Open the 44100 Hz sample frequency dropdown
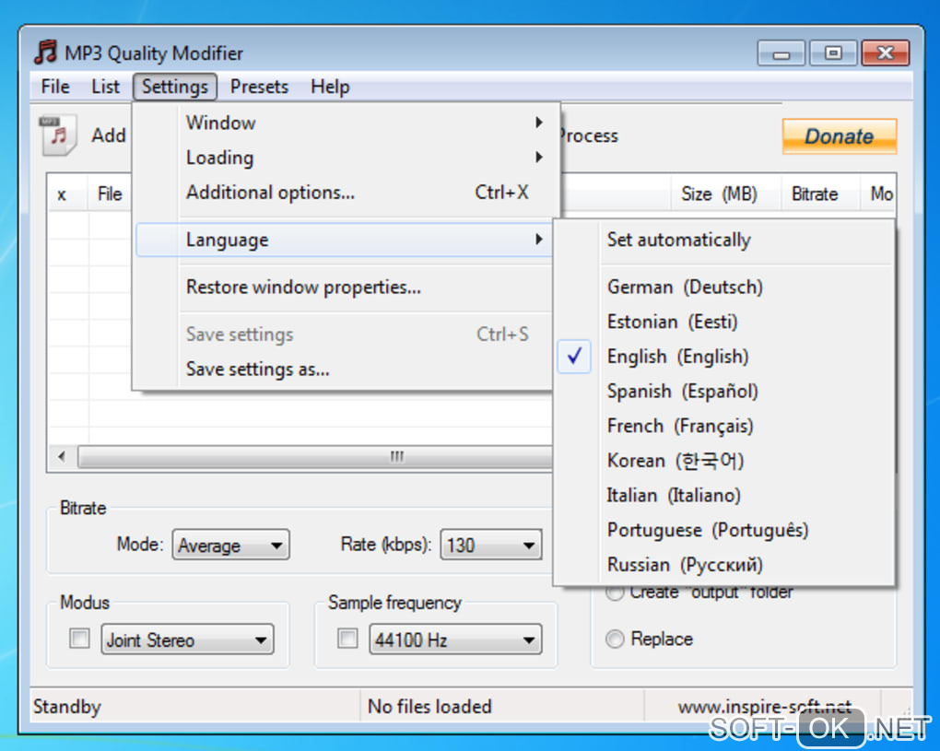 [455, 640]
